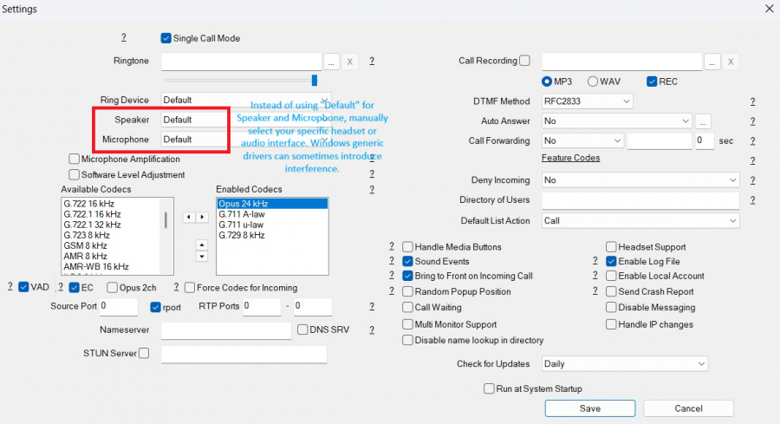Click the ringtone browse "..." button
This screenshot has width=780, height=424.
tap(331, 62)
